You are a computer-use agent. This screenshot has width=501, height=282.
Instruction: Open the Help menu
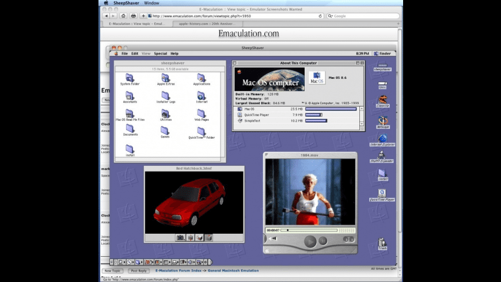[174, 54]
